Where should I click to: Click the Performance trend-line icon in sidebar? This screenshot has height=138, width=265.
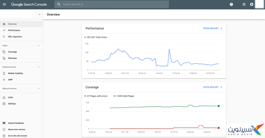(x=4, y=30)
